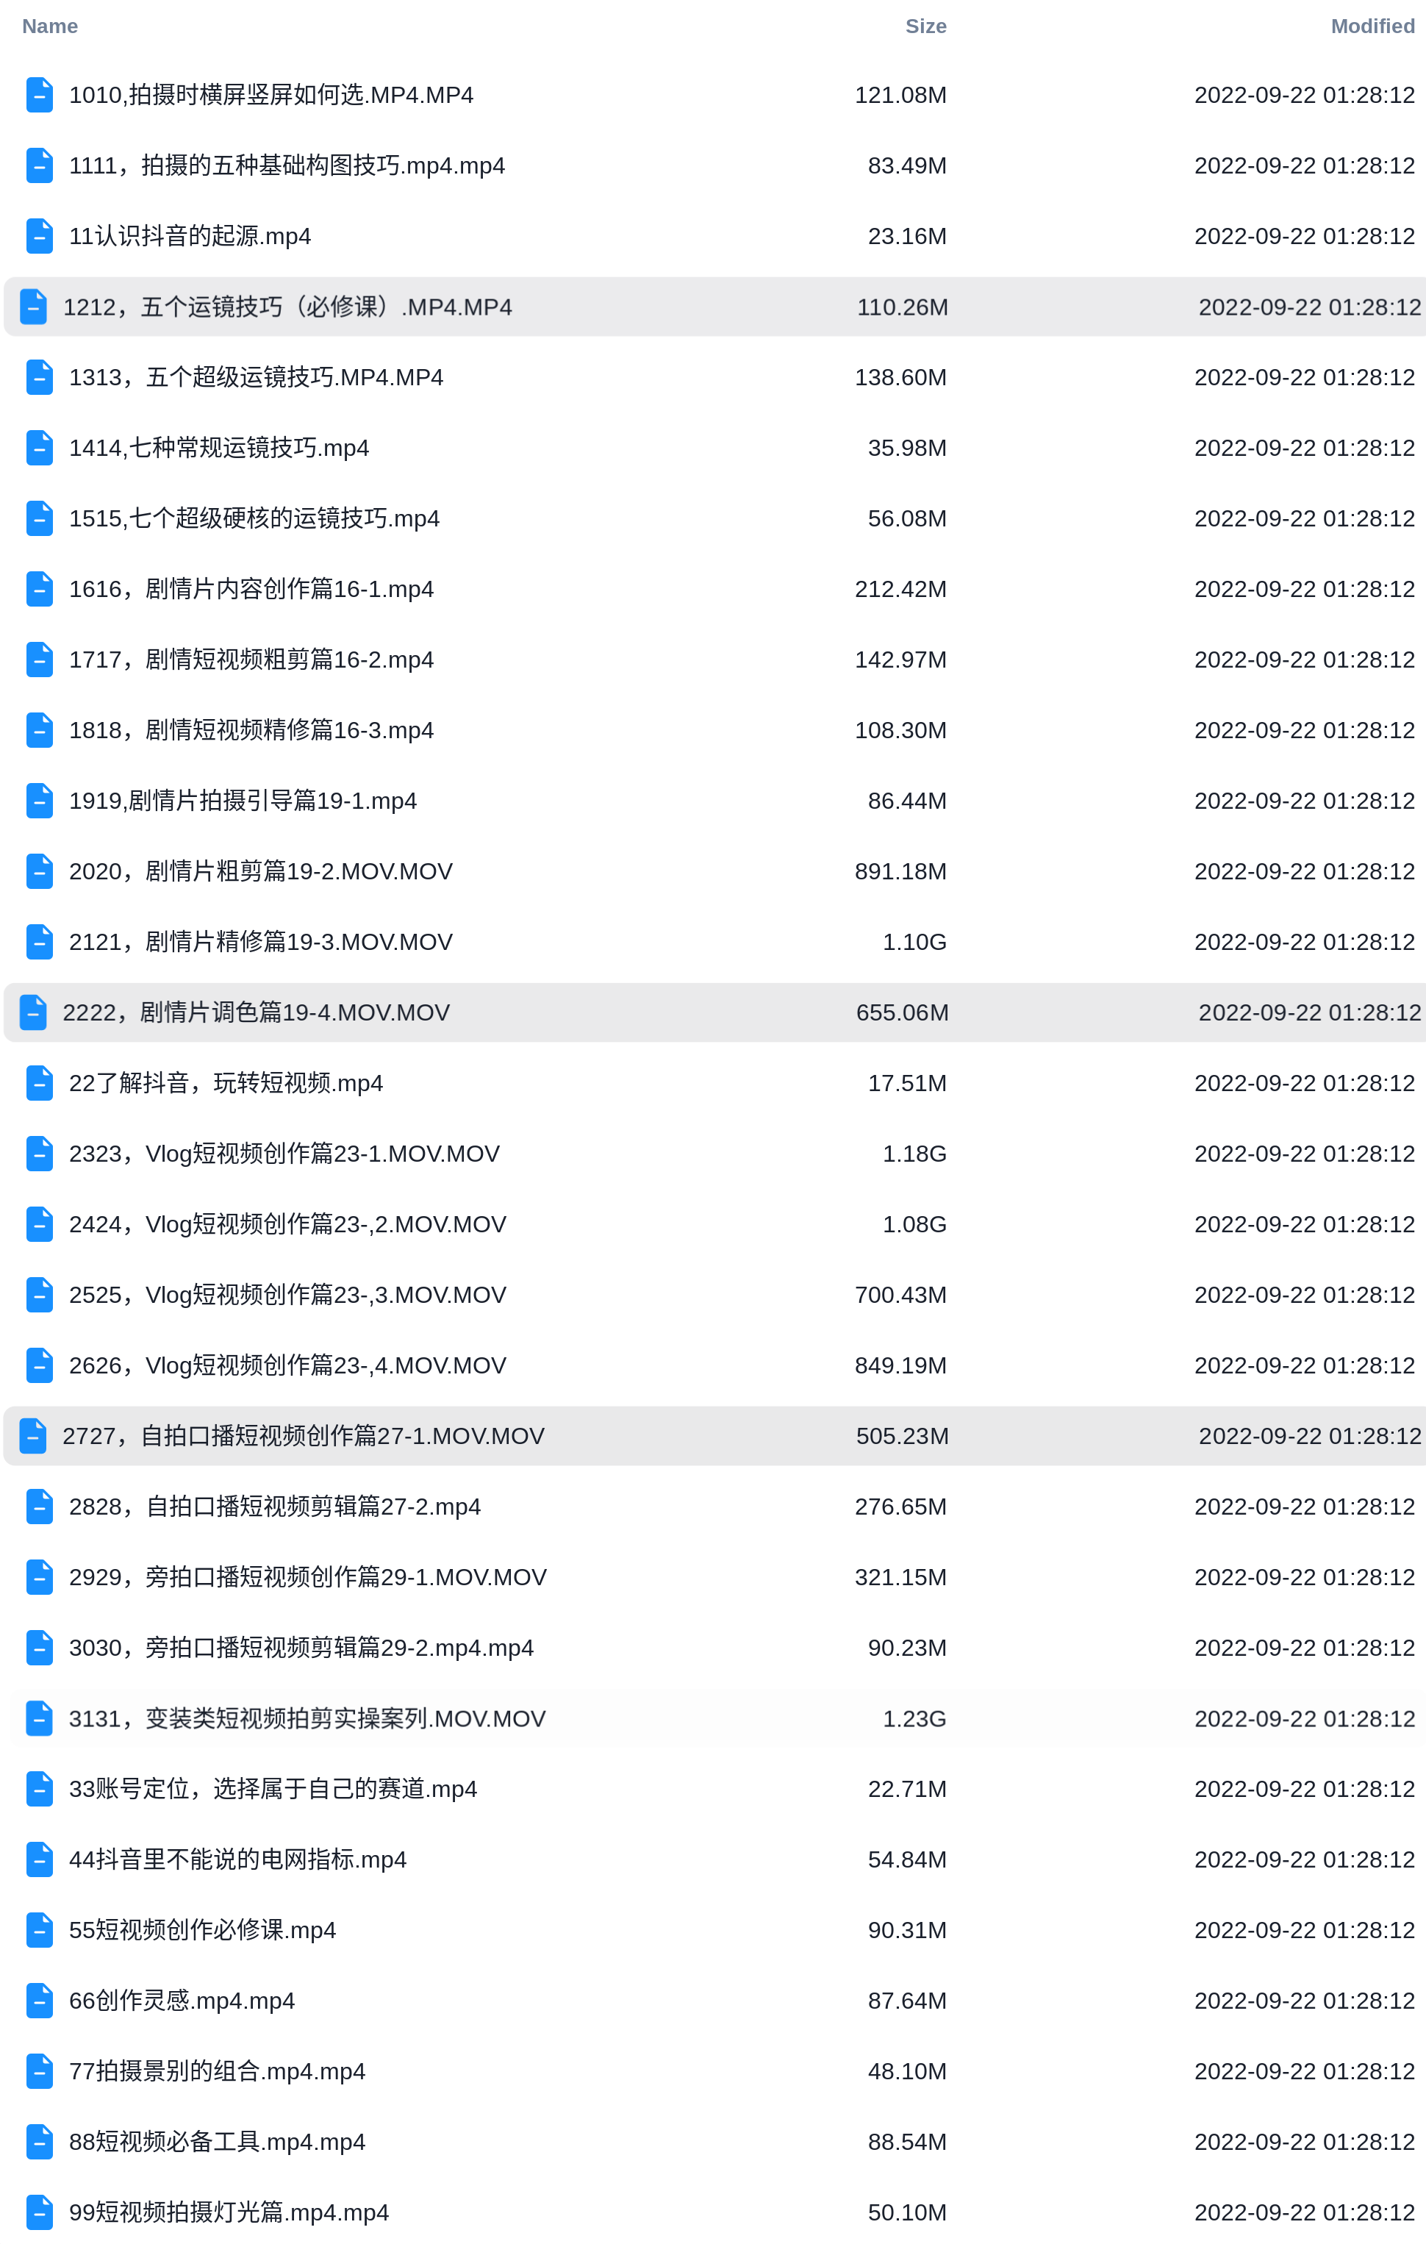Click file icon beside 2626，Vlog短视频创作篇23-,4
1426x2244 pixels.
tap(39, 1365)
